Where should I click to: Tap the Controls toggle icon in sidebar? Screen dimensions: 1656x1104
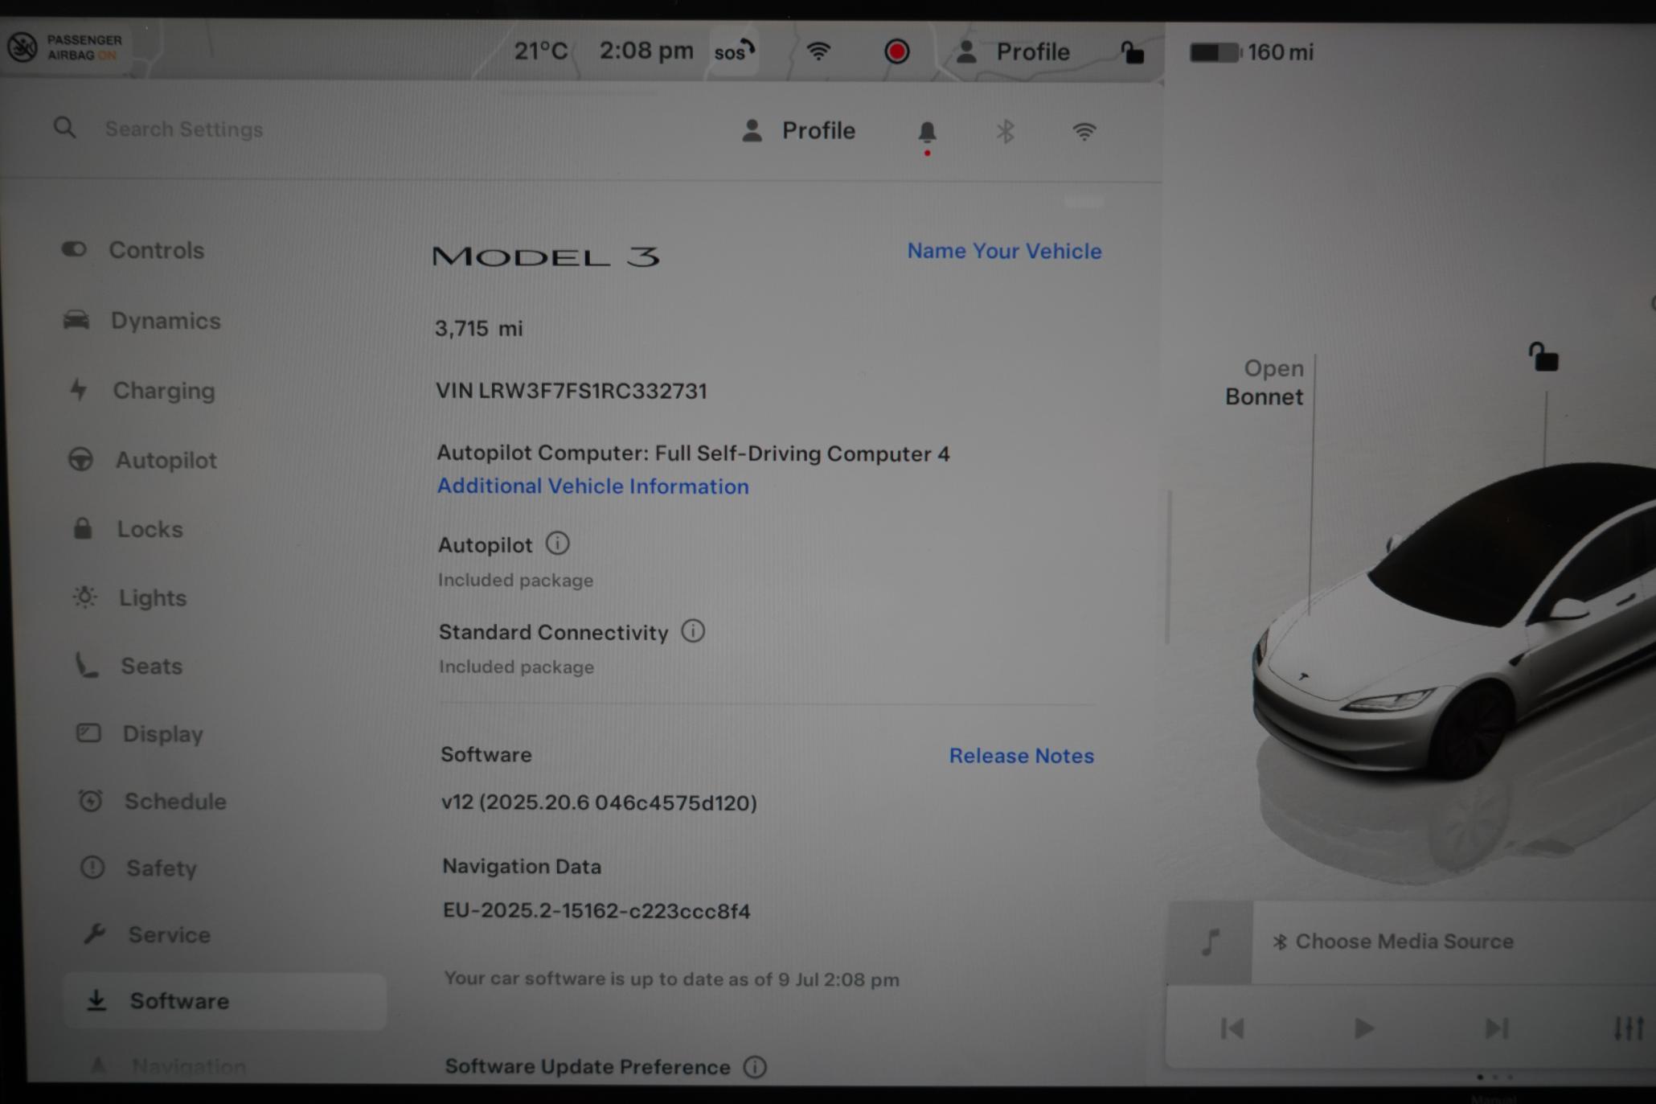point(74,249)
